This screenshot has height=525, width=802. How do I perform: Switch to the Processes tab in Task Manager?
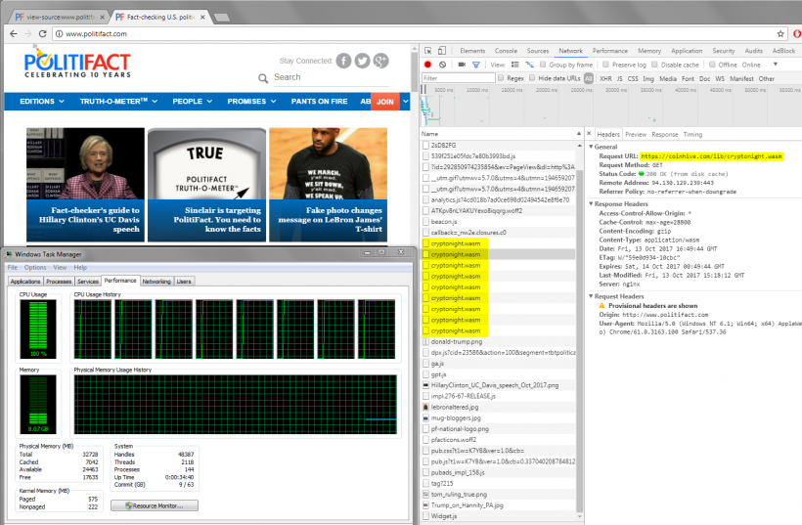tap(58, 281)
